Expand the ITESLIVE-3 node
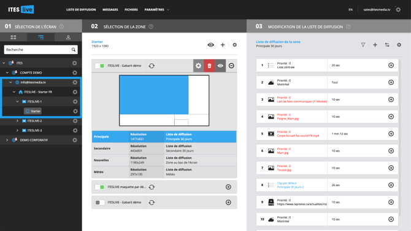 17,130
